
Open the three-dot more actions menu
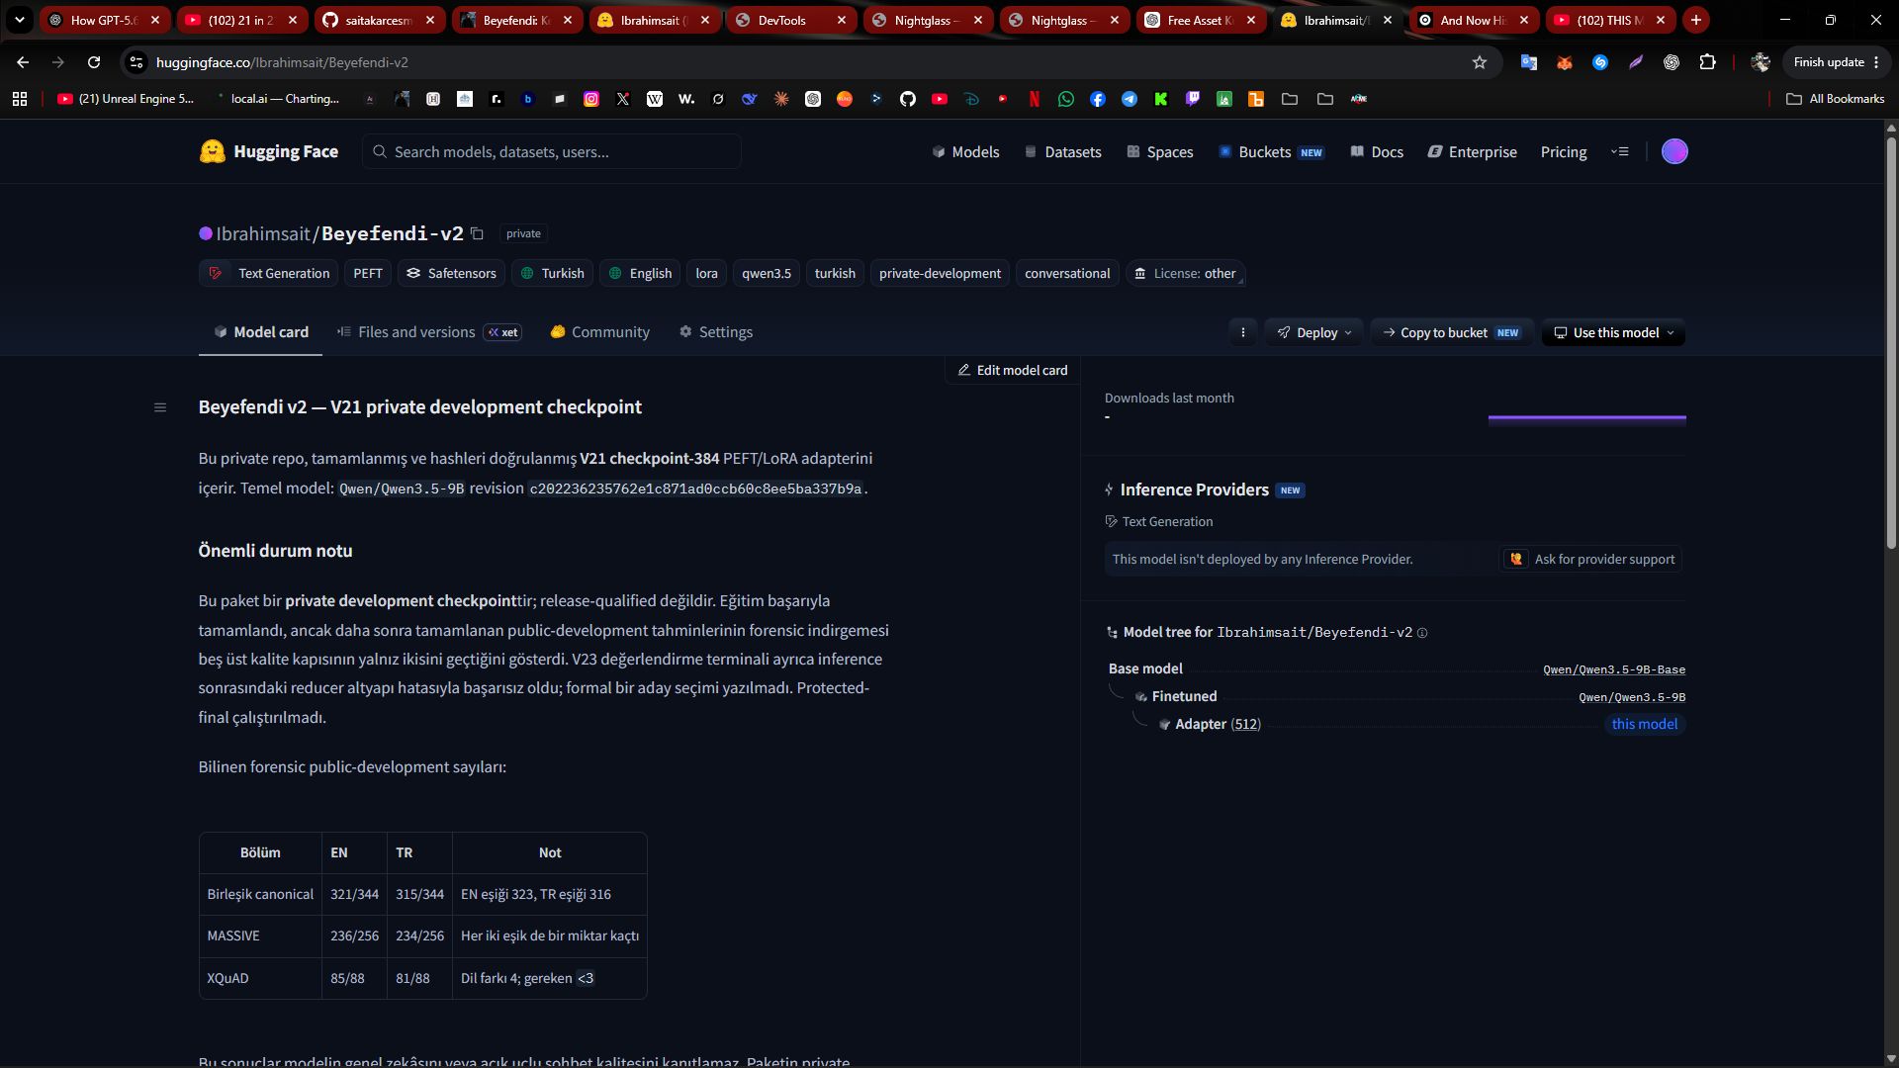[x=1243, y=333]
